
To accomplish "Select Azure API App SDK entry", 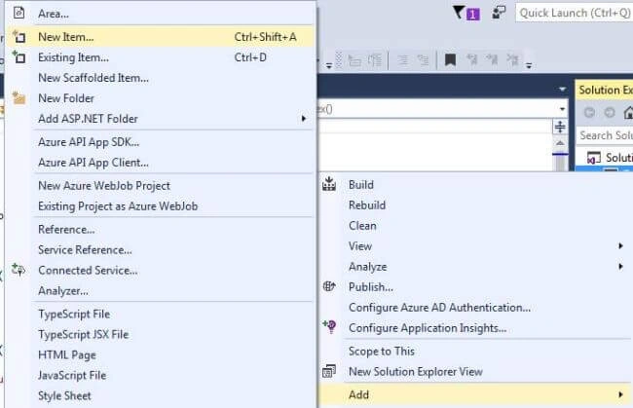I will coord(160,142).
